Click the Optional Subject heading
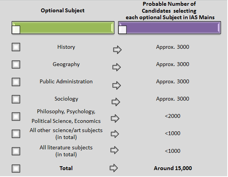This screenshot has width=228, height=177. [x=63, y=10]
